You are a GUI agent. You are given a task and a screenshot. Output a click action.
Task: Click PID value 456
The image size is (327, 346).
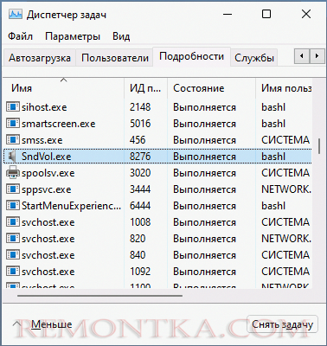(x=138, y=140)
